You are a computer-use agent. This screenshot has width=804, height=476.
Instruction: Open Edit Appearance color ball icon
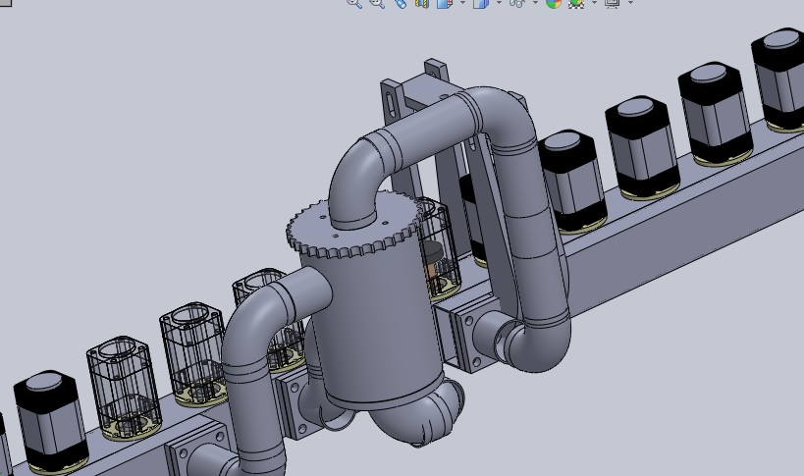point(554,3)
